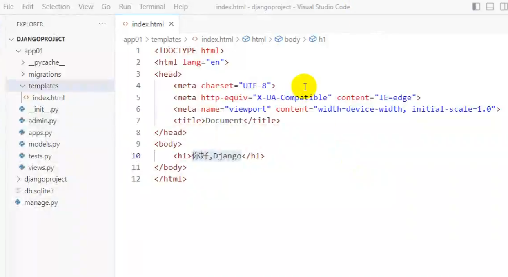The image size is (508, 277).
Task: Expand the djangoproject subfolder
Action: coord(18,179)
